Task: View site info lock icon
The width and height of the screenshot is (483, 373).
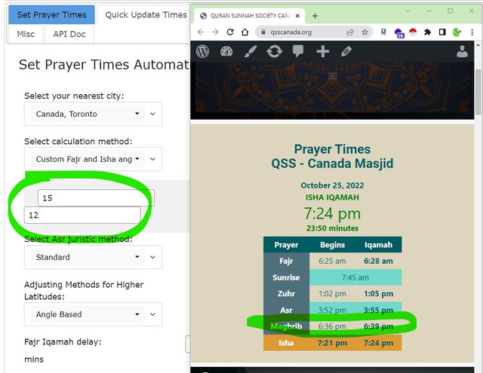Action: [x=263, y=32]
